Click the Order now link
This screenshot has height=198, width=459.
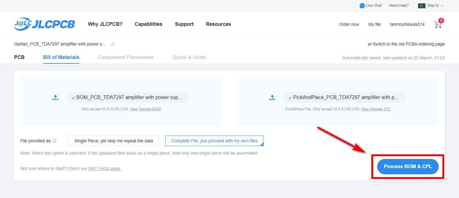tap(349, 24)
